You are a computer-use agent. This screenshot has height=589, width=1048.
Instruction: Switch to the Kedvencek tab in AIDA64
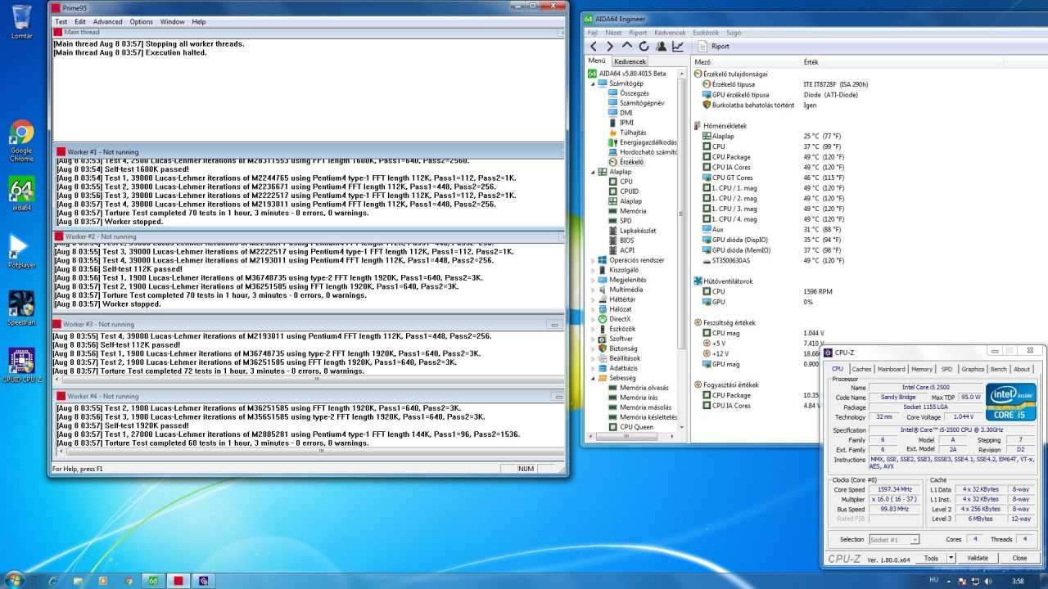(630, 61)
